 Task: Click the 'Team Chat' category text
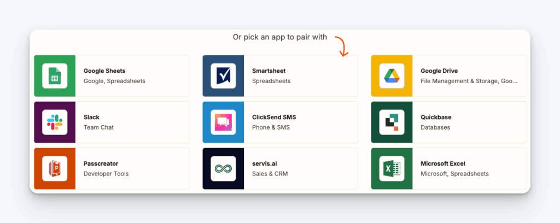coord(98,127)
